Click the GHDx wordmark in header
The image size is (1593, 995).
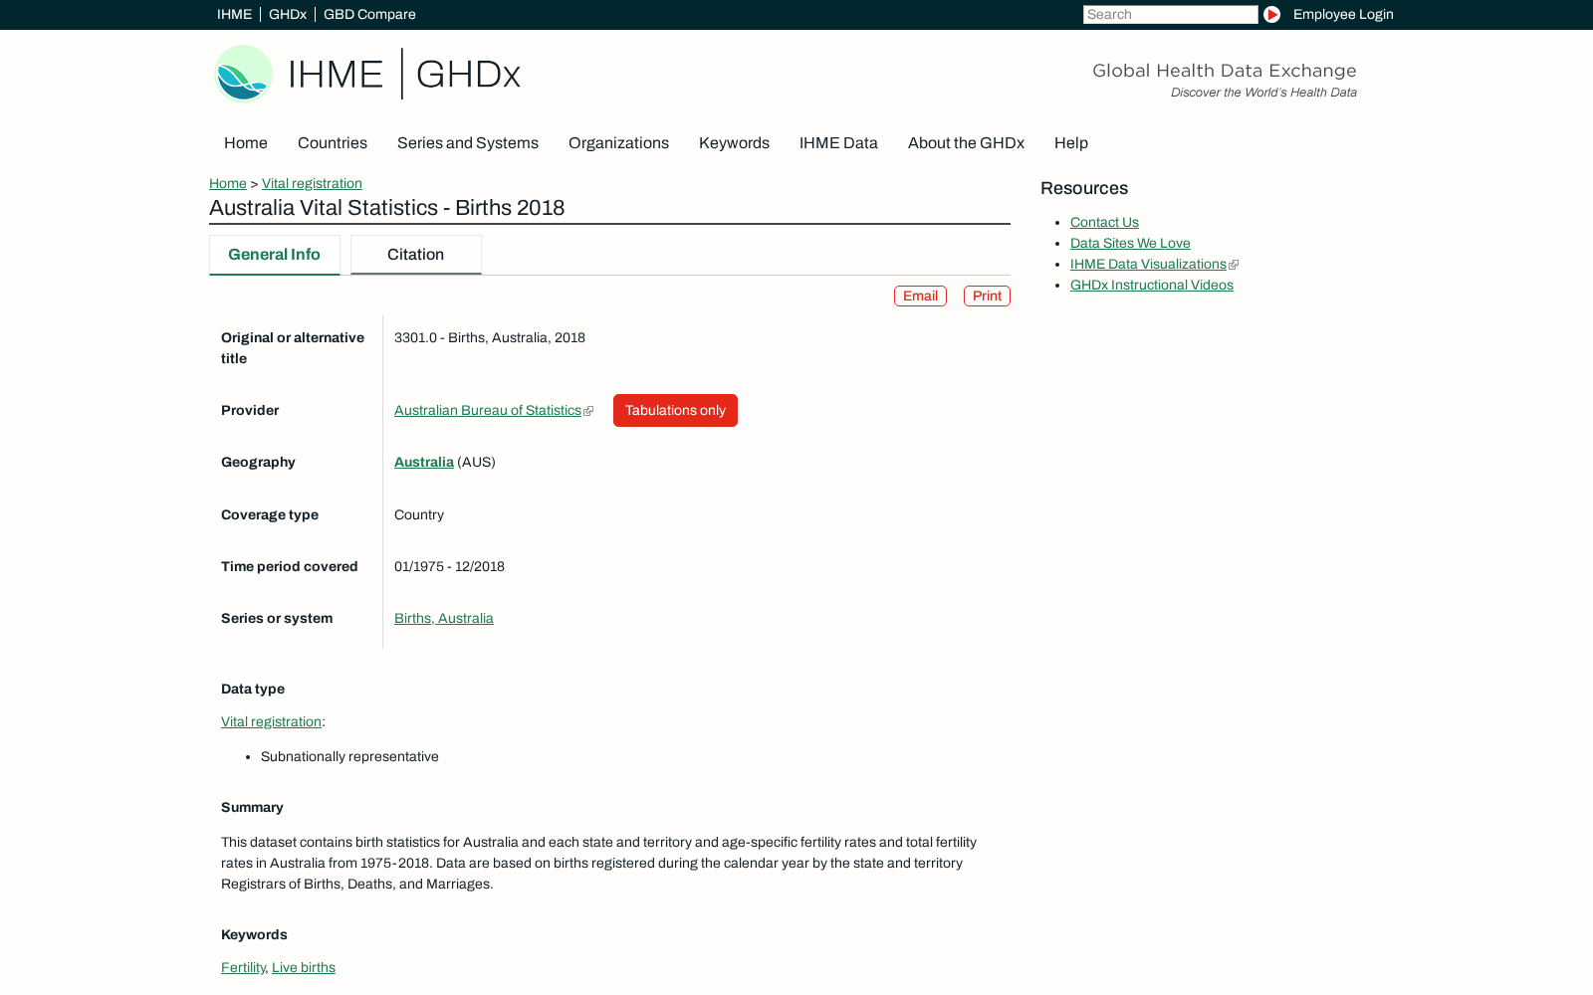pyautogui.click(x=468, y=75)
